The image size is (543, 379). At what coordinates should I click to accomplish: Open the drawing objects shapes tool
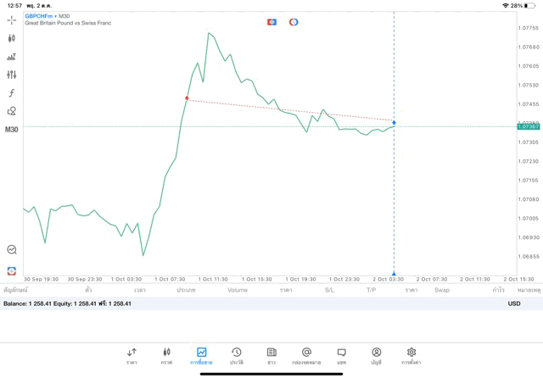[x=11, y=111]
